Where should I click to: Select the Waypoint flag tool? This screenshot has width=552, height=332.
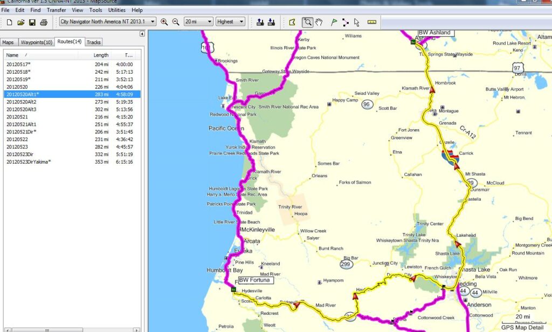(334, 22)
